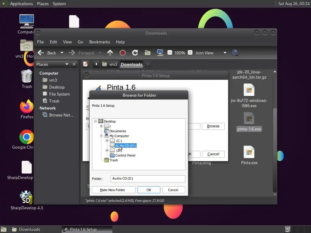This screenshot has height=233, width=311.
Task: Open the Icon View mode dropdown
Action: [x=225, y=53]
